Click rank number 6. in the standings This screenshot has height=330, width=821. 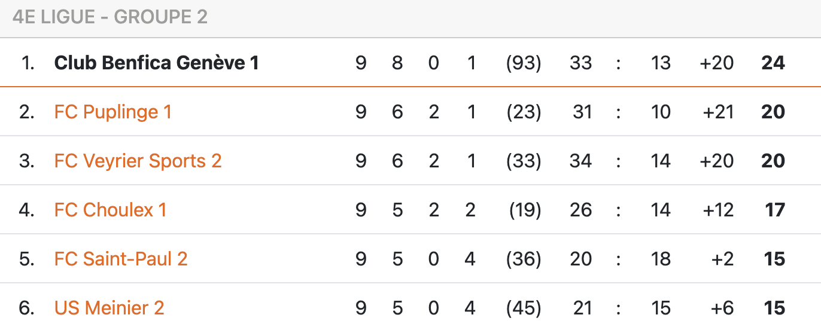27,308
